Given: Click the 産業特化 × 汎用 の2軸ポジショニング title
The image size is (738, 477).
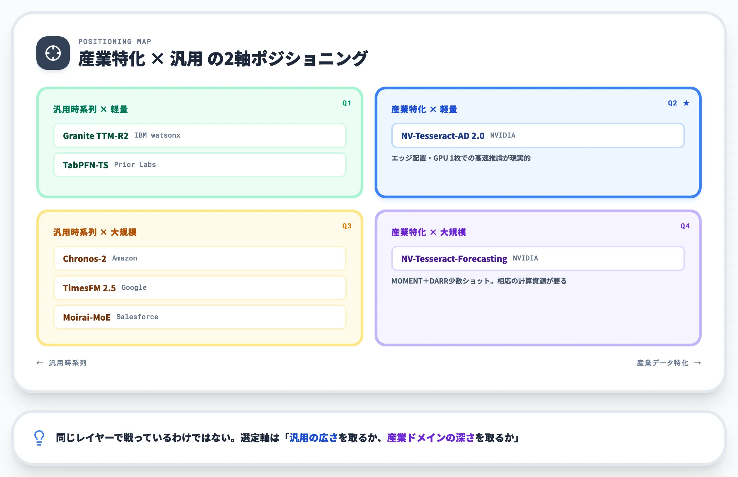Looking at the screenshot, I should (x=223, y=59).
